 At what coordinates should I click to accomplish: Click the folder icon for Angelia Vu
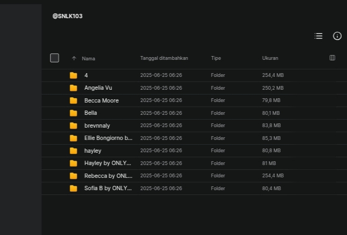[73, 88]
